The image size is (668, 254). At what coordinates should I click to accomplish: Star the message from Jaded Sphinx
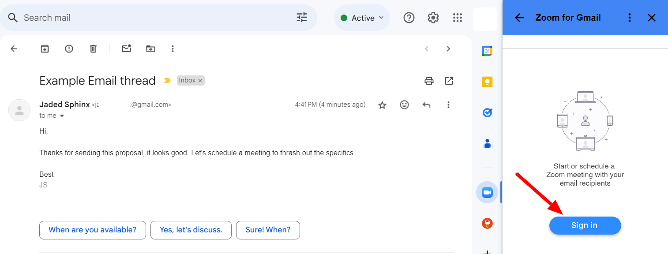click(383, 105)
